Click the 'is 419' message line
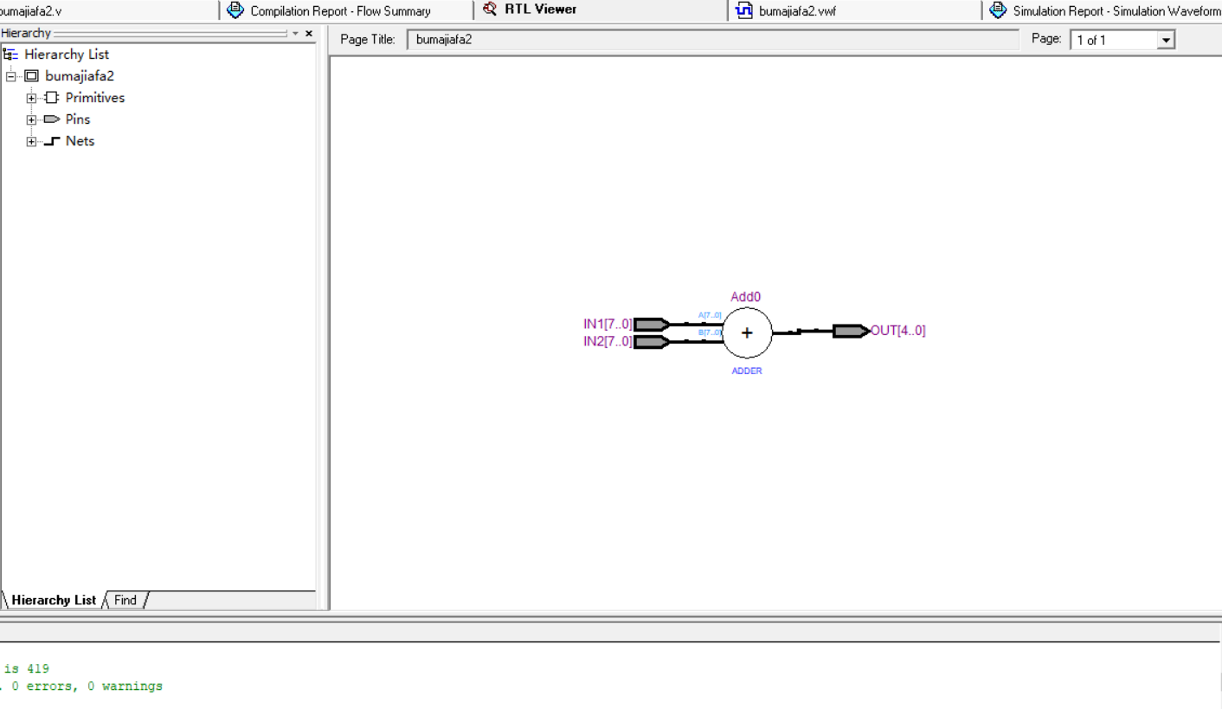Viewport: 1222px width, 709px height. point(27,669)
